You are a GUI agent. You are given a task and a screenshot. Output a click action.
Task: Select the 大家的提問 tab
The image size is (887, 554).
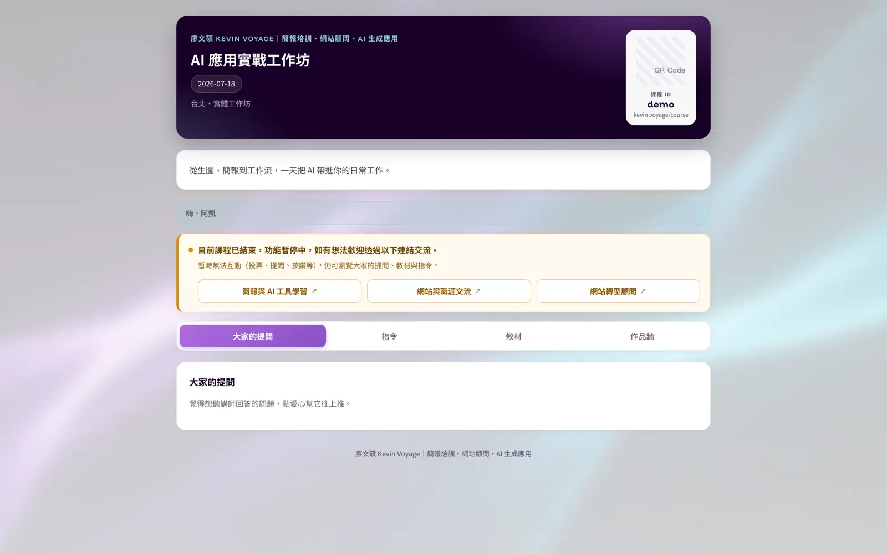pos(253,336)
